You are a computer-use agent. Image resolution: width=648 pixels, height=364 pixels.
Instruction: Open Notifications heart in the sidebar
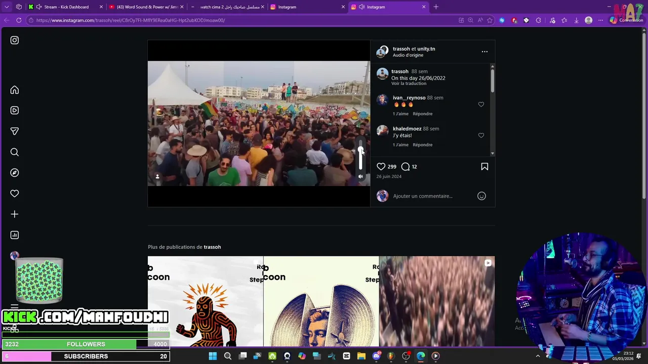pos(15,194)
